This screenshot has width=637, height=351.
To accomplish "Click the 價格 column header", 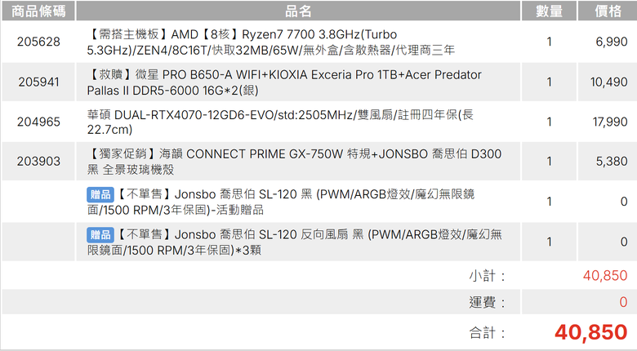I will point(608,11).
